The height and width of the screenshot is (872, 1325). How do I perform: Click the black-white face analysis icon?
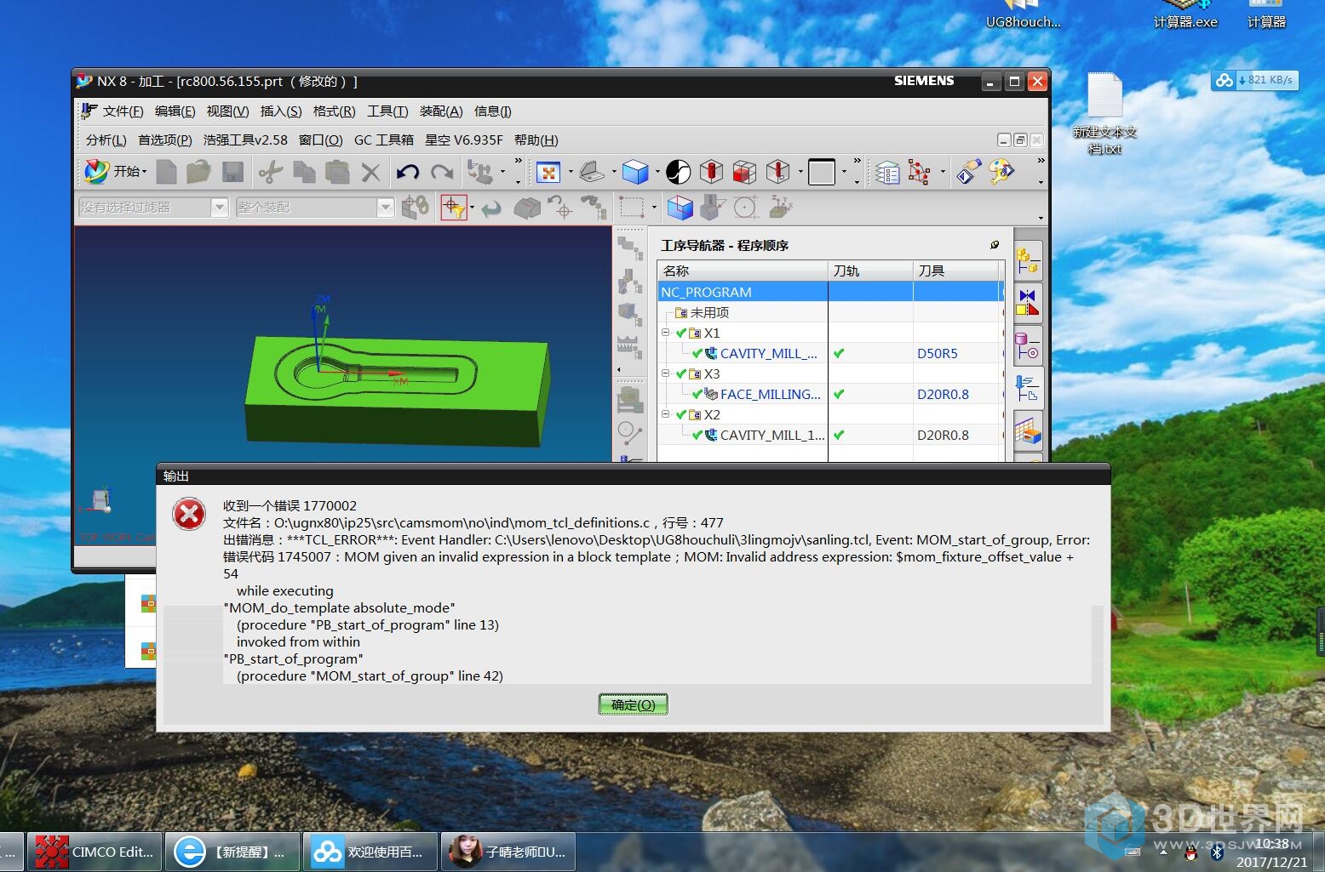point(678,173)
